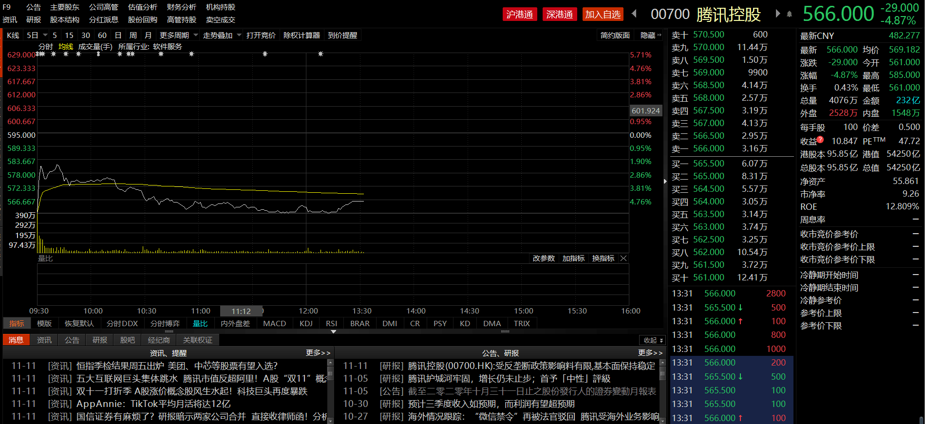Click the news marker star near 12:00
The image size is (925, 424).
click(x=321, y=54)
